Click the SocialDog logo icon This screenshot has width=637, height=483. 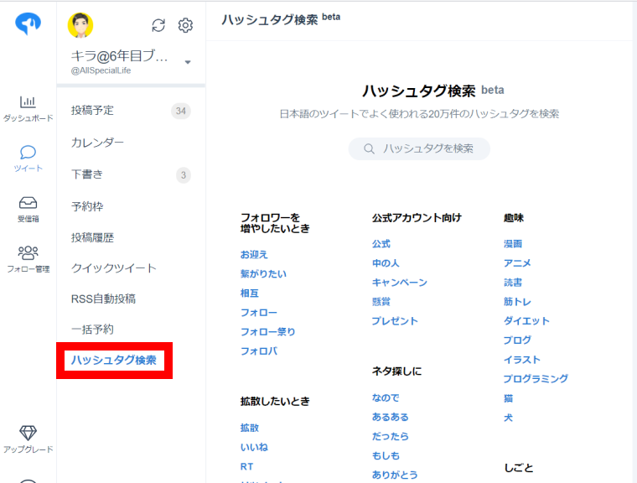click(x=28, y=25)
